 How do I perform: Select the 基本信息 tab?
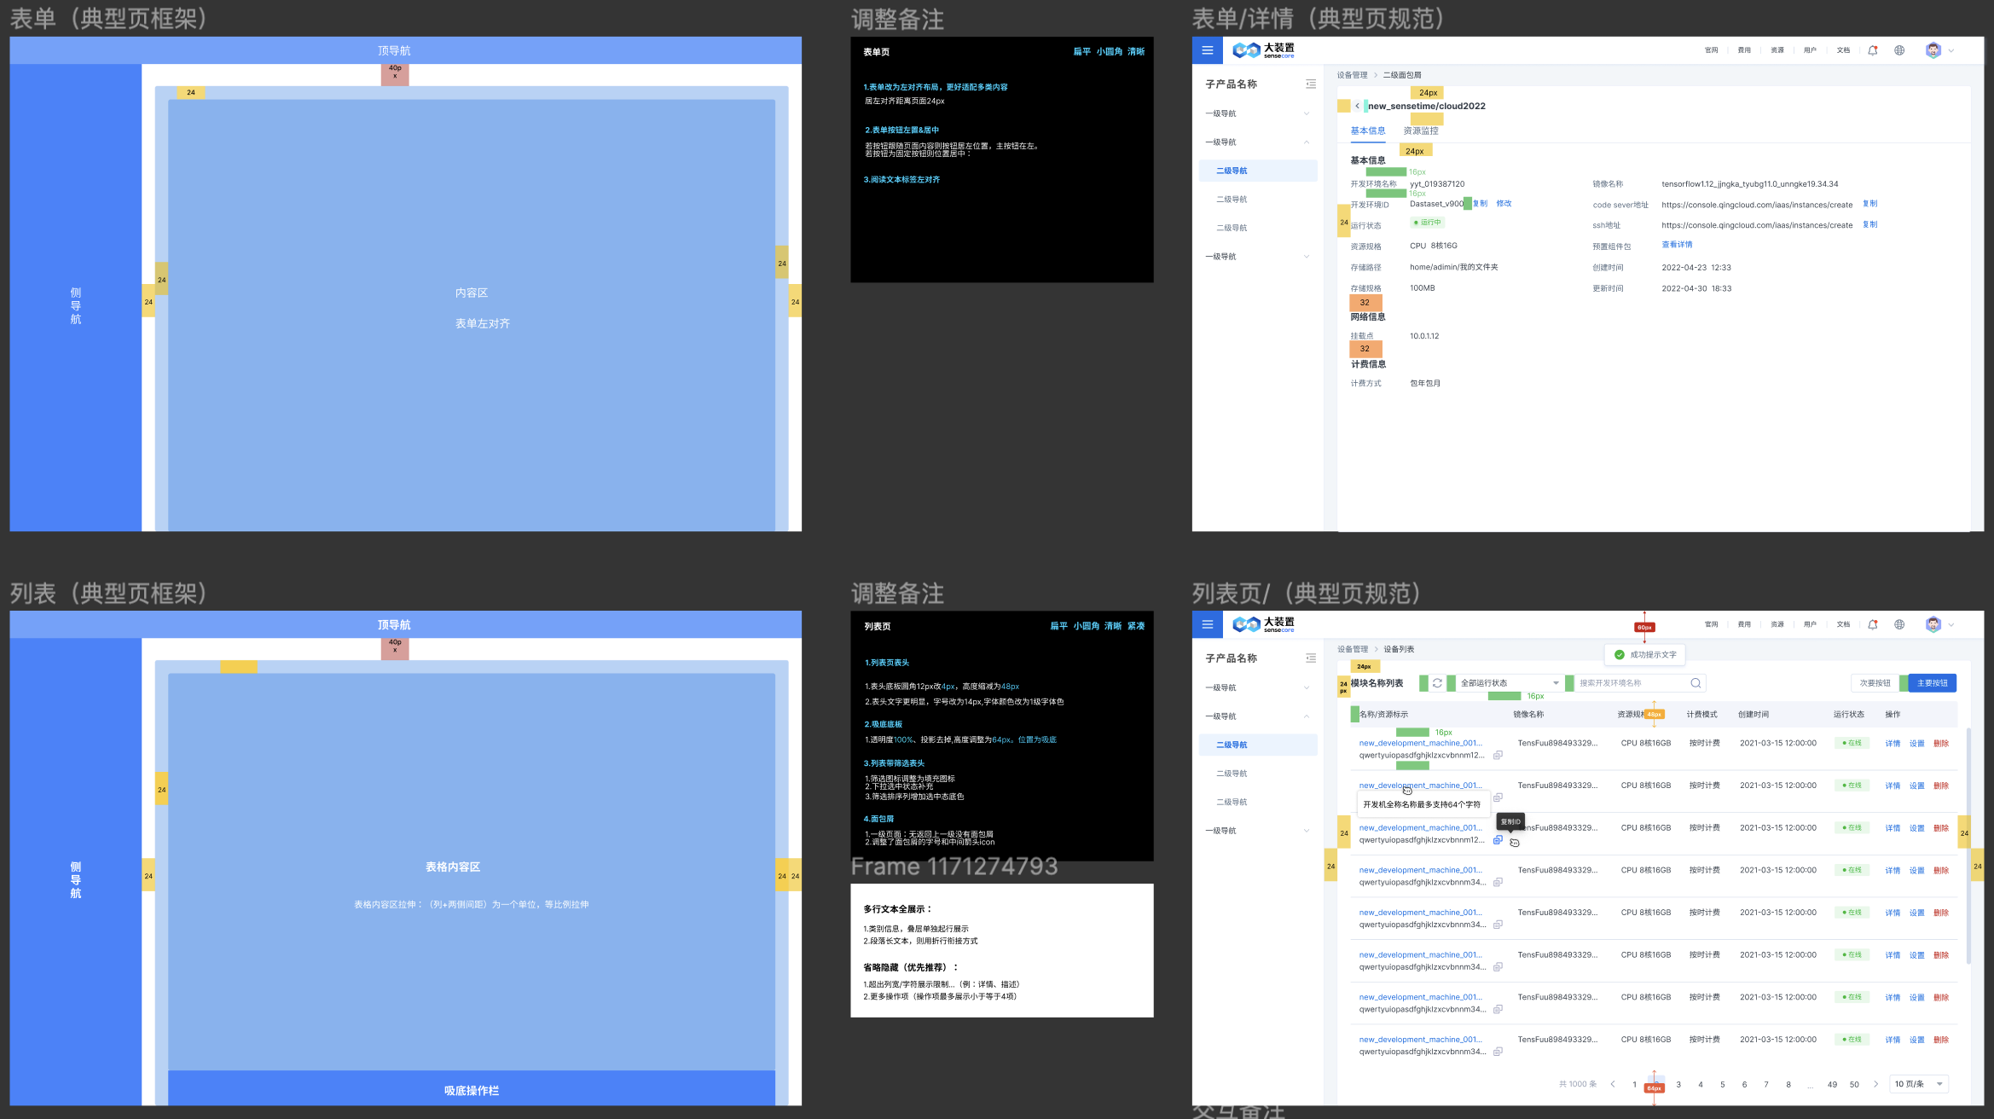click(x=1367, y=131)
